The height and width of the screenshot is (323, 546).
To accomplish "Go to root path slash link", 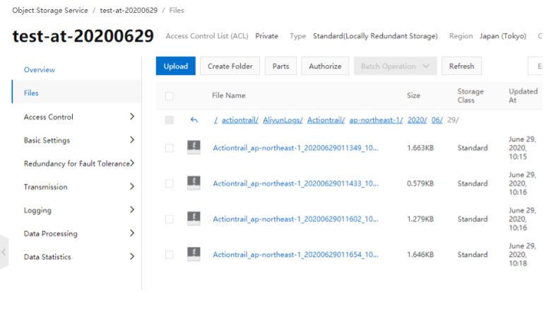I will click(x=216, y=120).
